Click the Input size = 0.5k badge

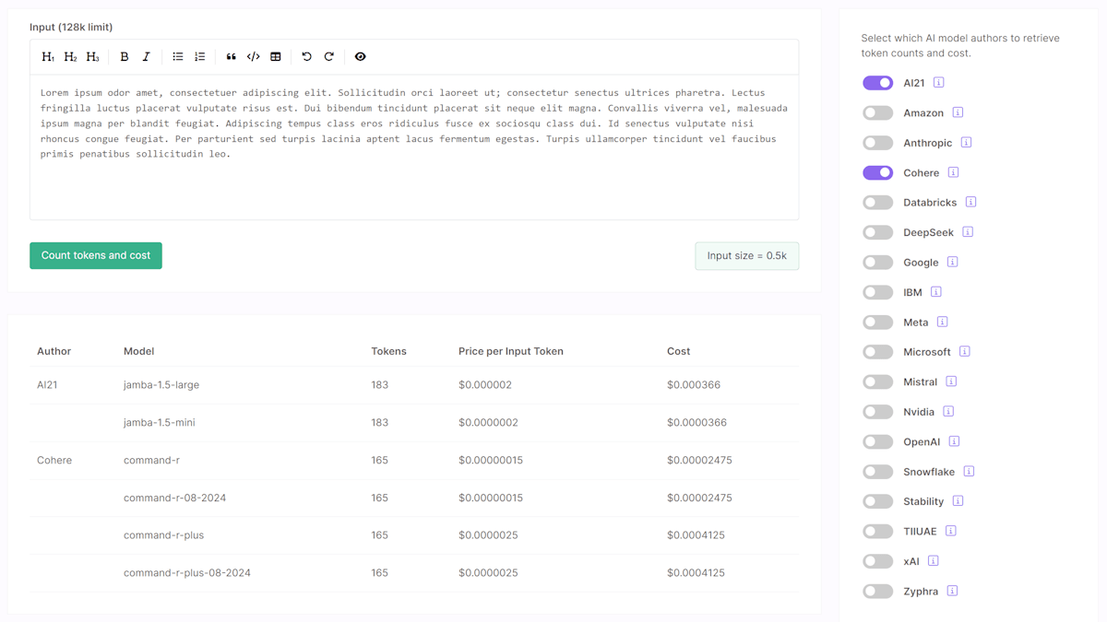[x=747, y=256]
